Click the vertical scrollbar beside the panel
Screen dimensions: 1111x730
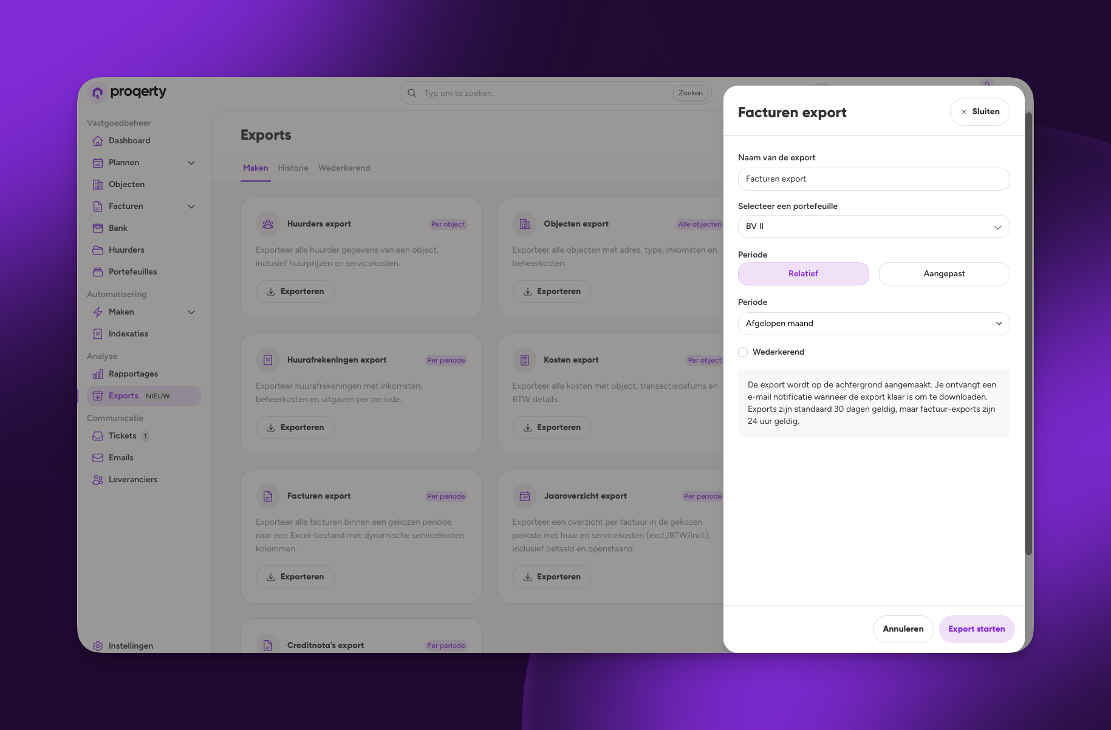coord(1028,333)
